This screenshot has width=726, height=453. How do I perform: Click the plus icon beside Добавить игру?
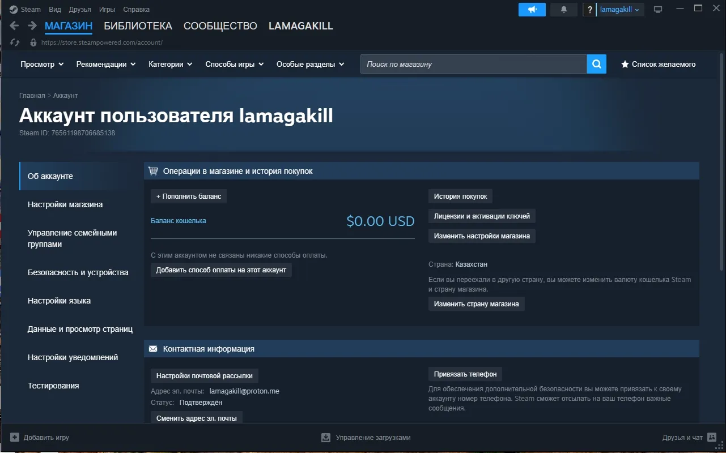(15, 437)
